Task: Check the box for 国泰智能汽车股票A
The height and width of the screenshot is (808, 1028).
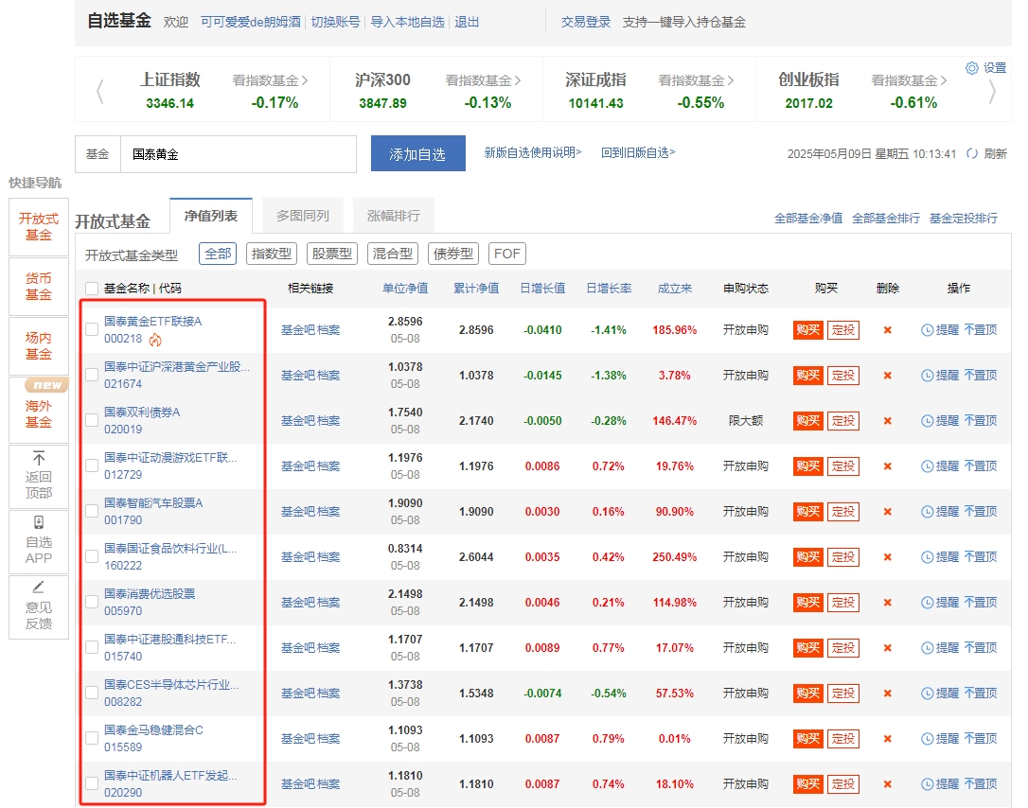Action: pos(92,511)
